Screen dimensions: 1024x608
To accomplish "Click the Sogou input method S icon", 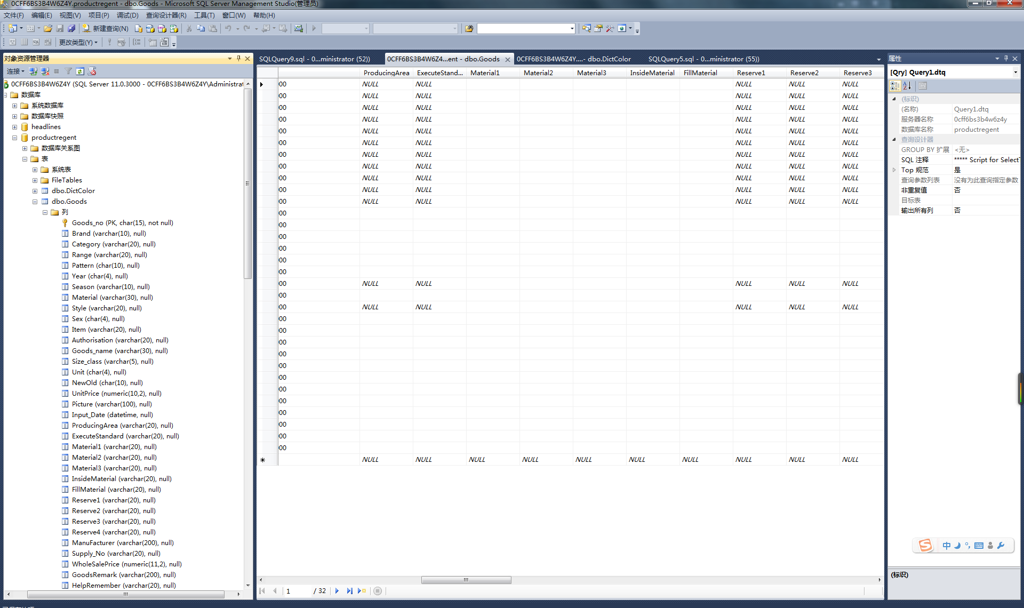I will pyautogui.click(x=925, y=545).
